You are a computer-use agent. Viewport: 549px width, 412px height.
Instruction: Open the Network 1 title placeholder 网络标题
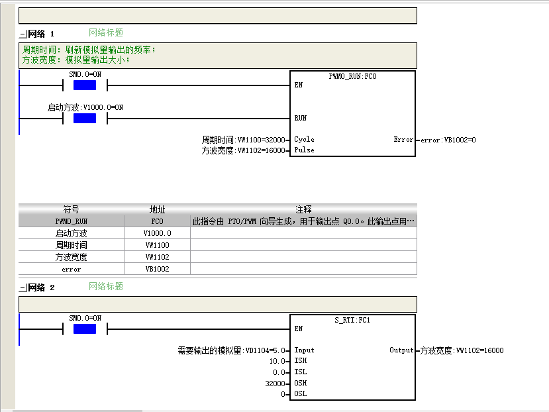(106, 33)
